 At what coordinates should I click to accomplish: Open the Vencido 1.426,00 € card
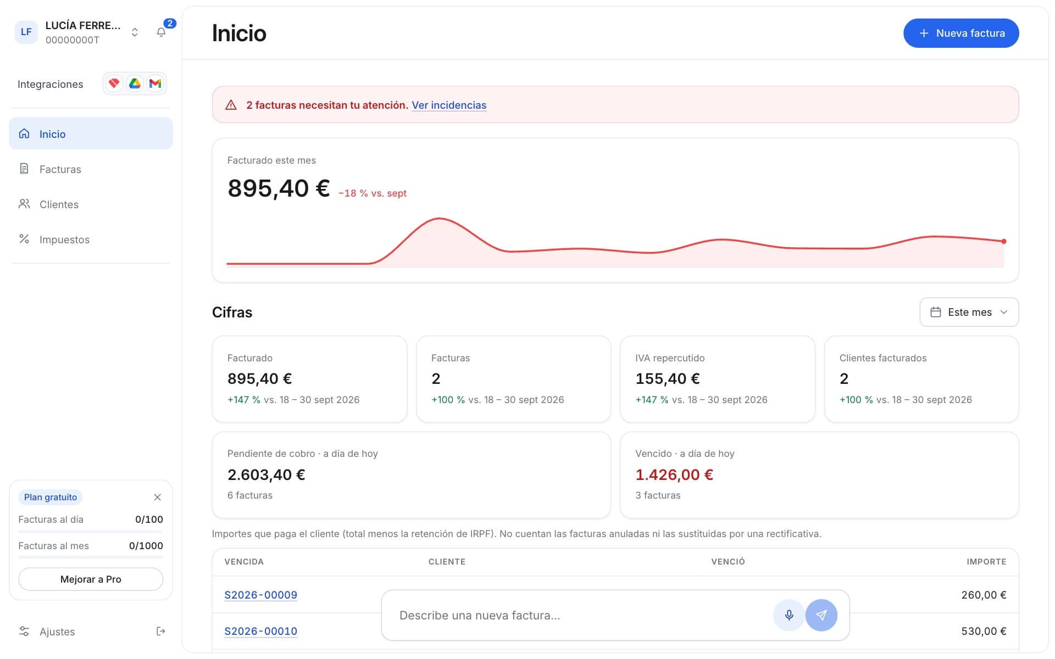coord(819,475)
